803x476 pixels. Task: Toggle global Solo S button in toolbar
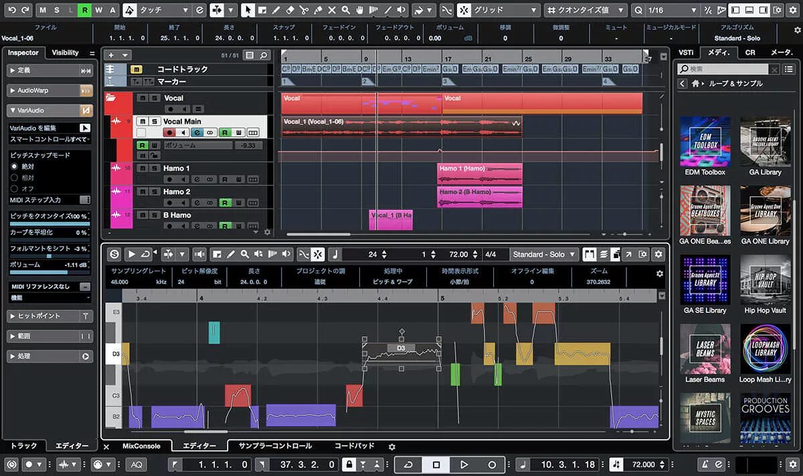coord(57,10)
